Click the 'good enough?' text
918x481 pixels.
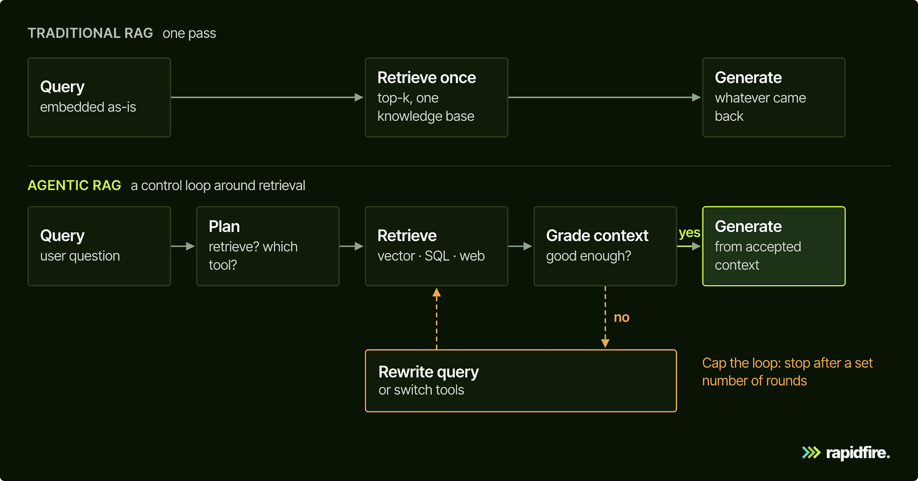pos(589,256)
